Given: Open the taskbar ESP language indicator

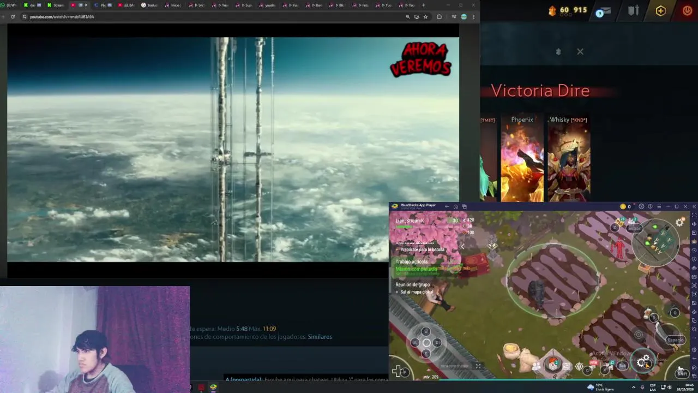Looking at the screenshot, I should 653,387.
